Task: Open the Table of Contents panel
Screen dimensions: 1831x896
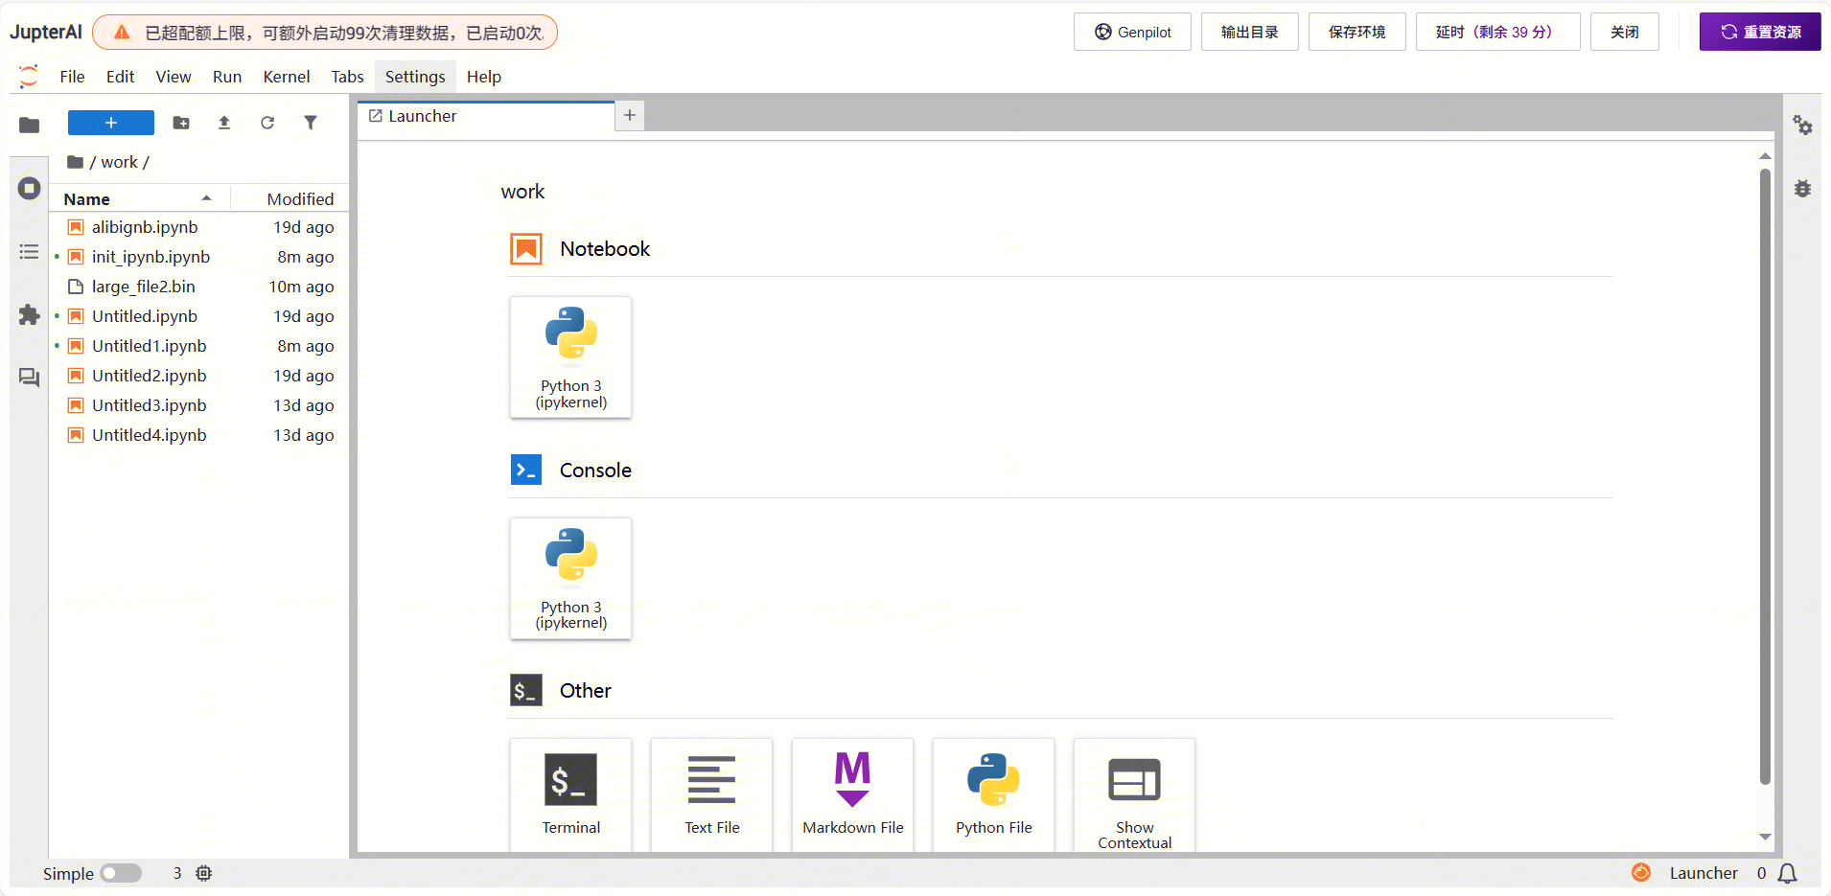Action: pos(30,251)
